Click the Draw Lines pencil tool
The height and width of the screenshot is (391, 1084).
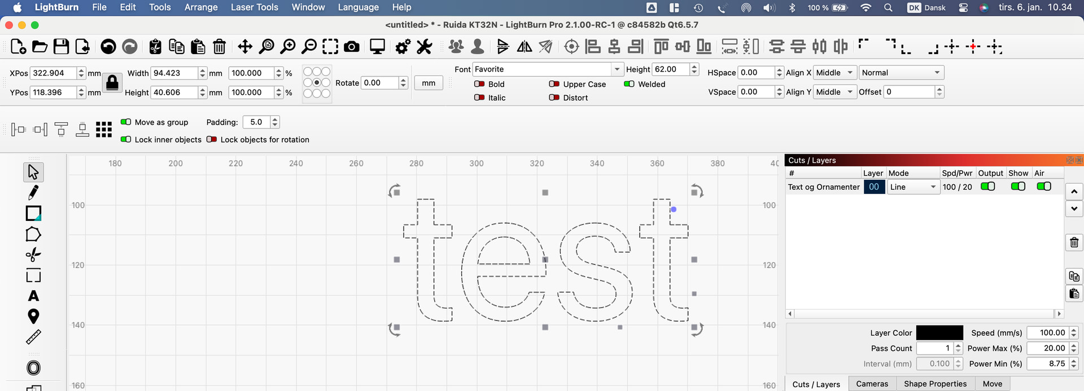pyautogui.click(x=33, y=193)
